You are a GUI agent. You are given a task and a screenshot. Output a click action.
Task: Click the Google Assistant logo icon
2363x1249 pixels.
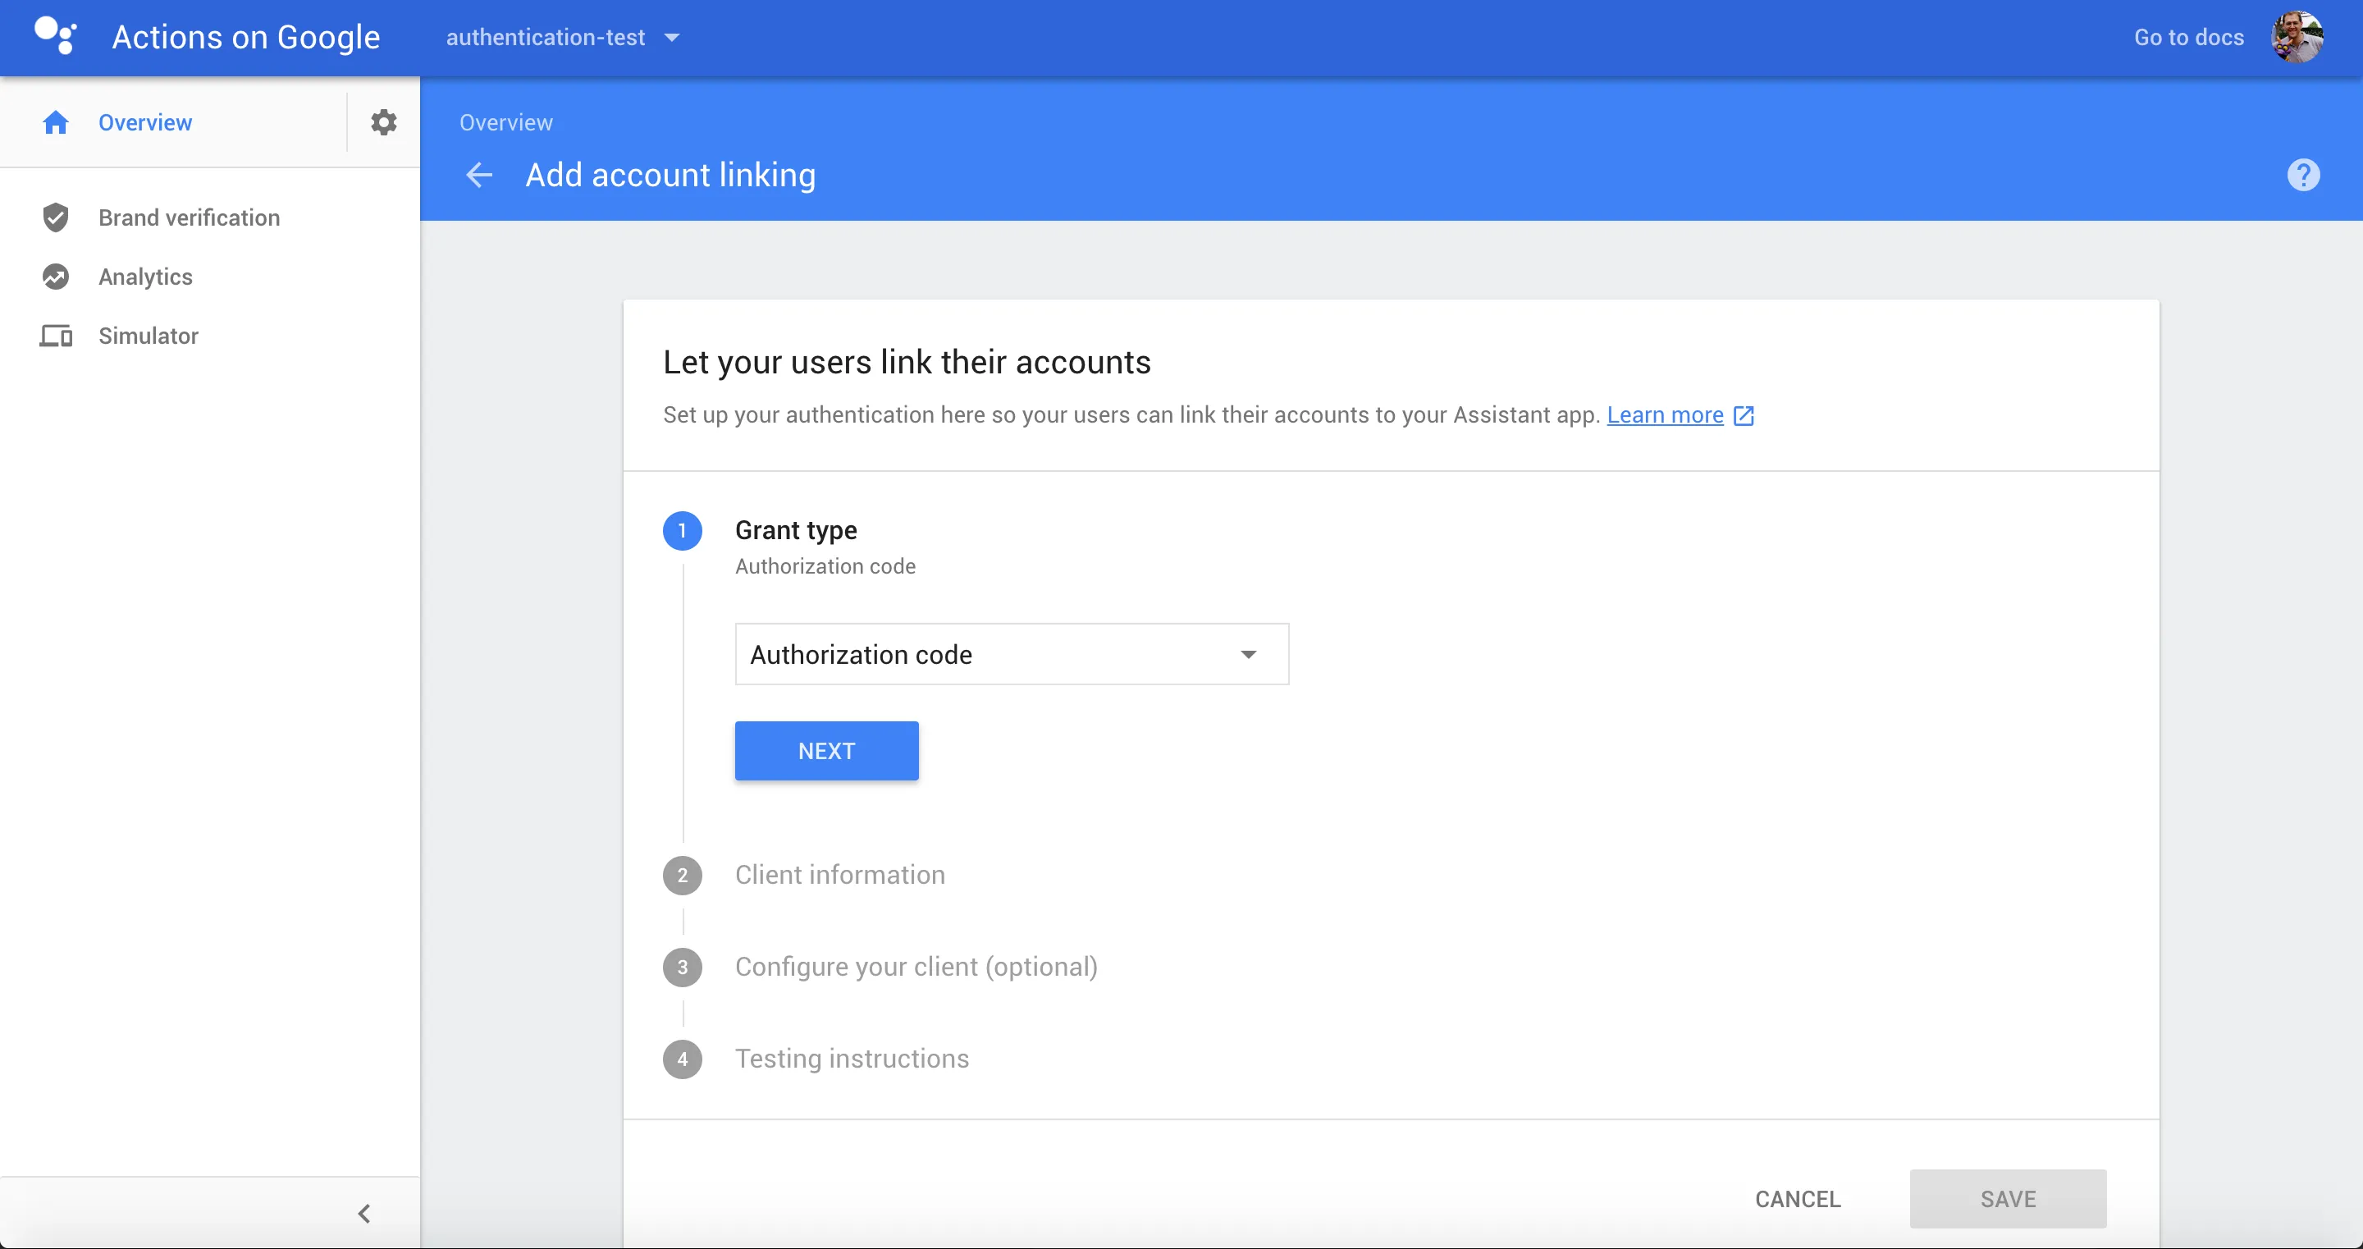55,37
